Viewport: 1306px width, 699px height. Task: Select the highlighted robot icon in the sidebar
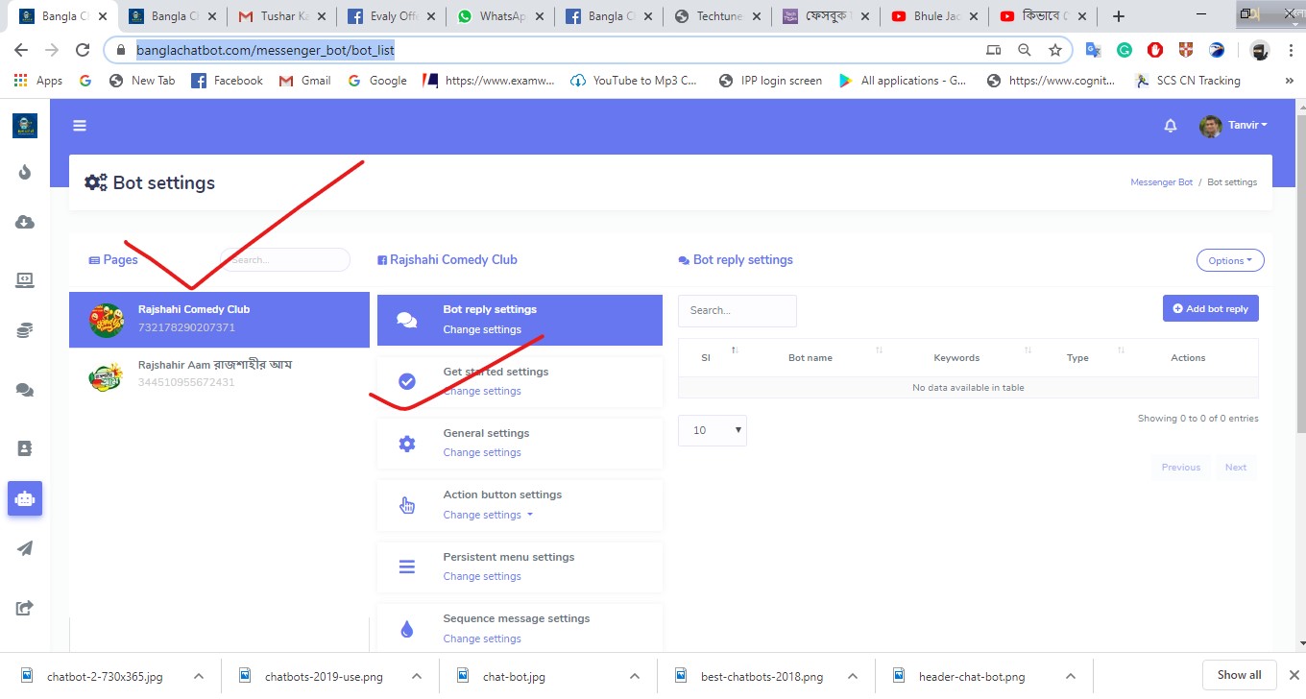25,498
